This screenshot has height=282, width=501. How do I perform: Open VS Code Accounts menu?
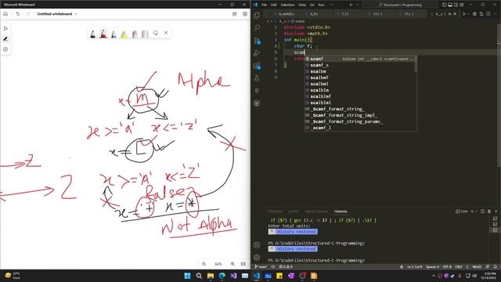257,245
